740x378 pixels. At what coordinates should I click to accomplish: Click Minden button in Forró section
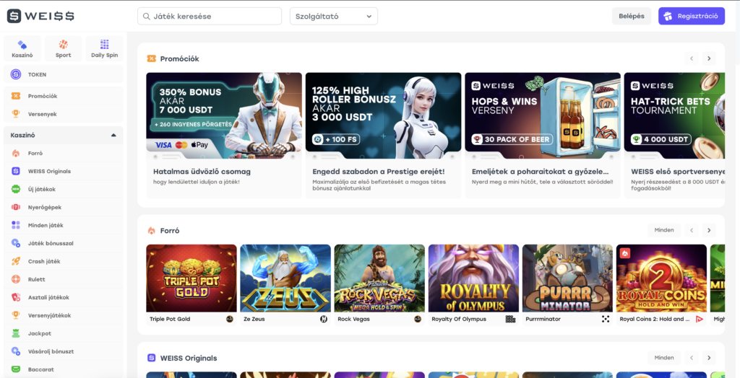point(664,230)
